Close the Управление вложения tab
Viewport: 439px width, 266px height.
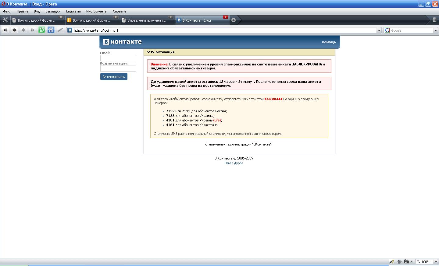(x=170, y=17)
